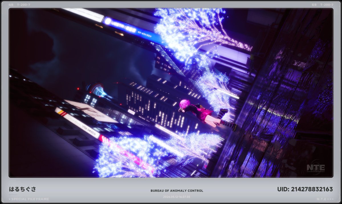Select the timestamp 2026.05.12-16.07.55
The width and height of the screenshot is (342, 204).
[x=177, y=197]
